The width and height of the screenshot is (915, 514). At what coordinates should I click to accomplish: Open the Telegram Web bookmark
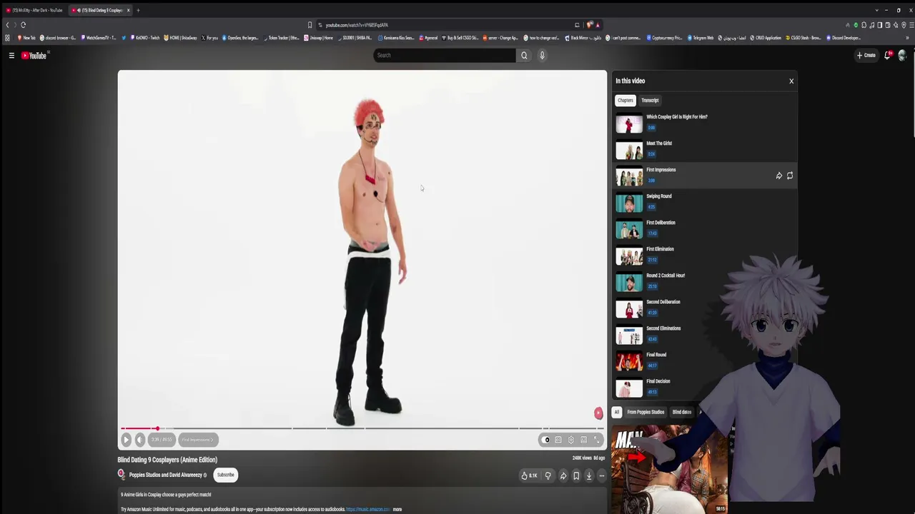pyautogui.click(x=701, y=38)
